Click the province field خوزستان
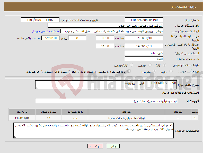 pyautogui.click(x=144, y=53)
